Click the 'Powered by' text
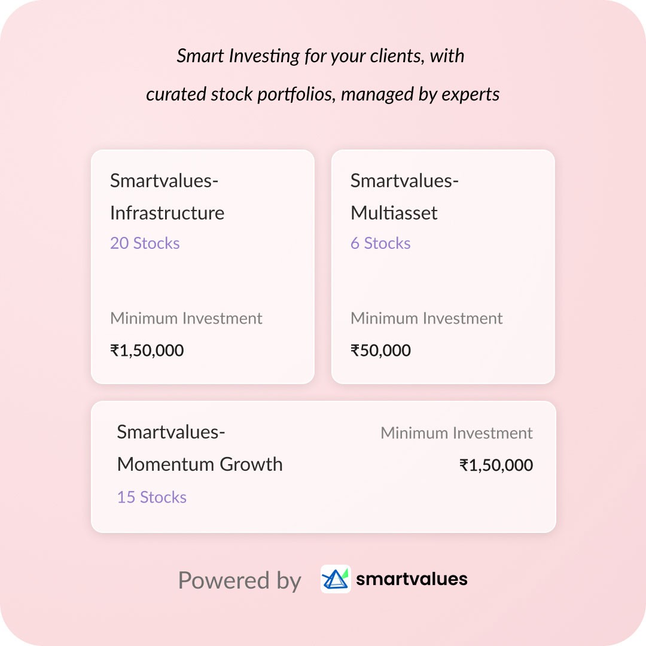The width and height of the screenshot is (646, 646). (239, 580)
